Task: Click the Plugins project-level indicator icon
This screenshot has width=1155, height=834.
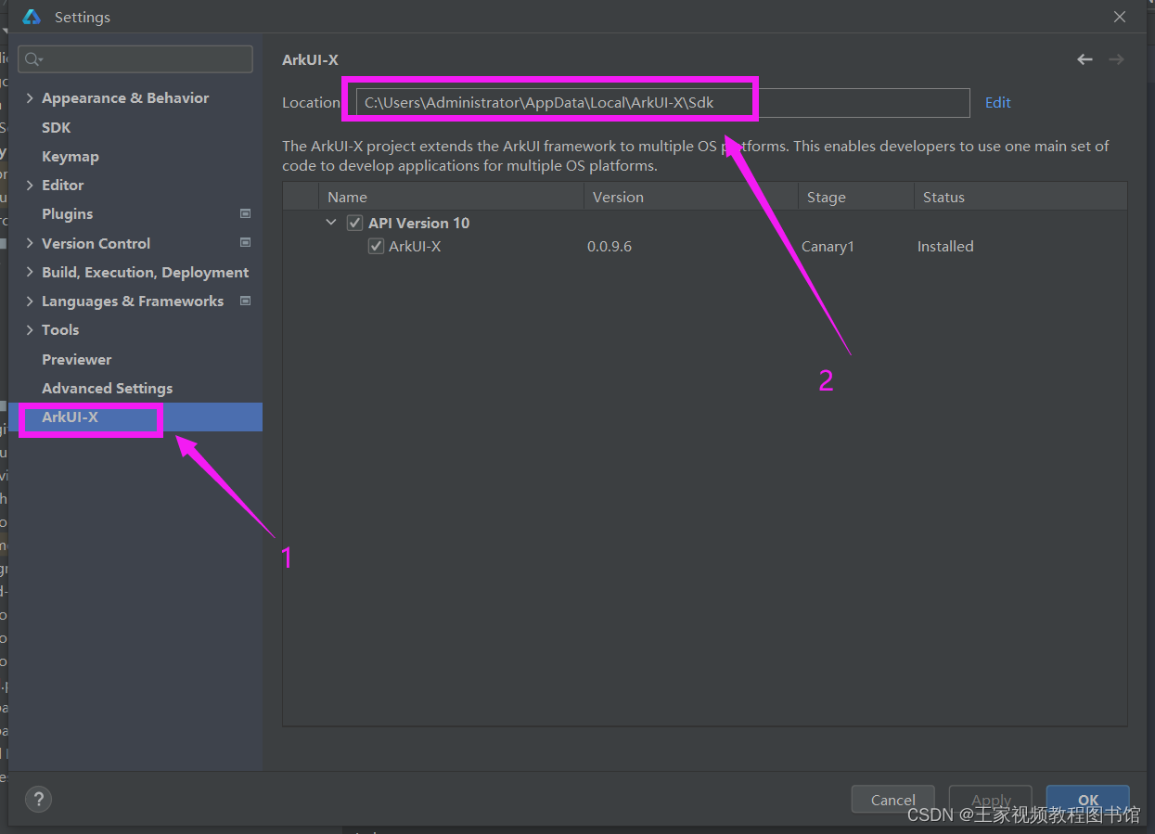Action: click(x=246, y=213)
